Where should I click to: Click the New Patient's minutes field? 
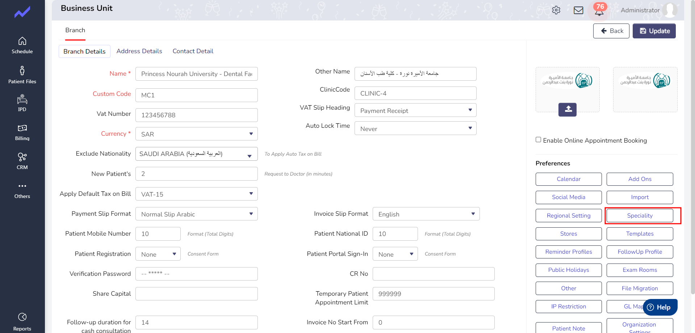(197, 174)
